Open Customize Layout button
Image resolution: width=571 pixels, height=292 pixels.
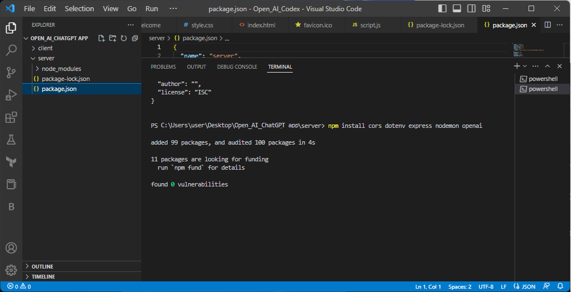[x=486, y=8]
